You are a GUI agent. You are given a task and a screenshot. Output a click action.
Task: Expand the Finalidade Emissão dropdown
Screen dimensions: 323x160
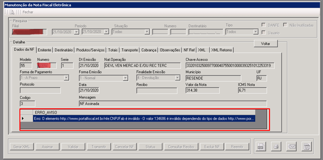coord(177,78)
